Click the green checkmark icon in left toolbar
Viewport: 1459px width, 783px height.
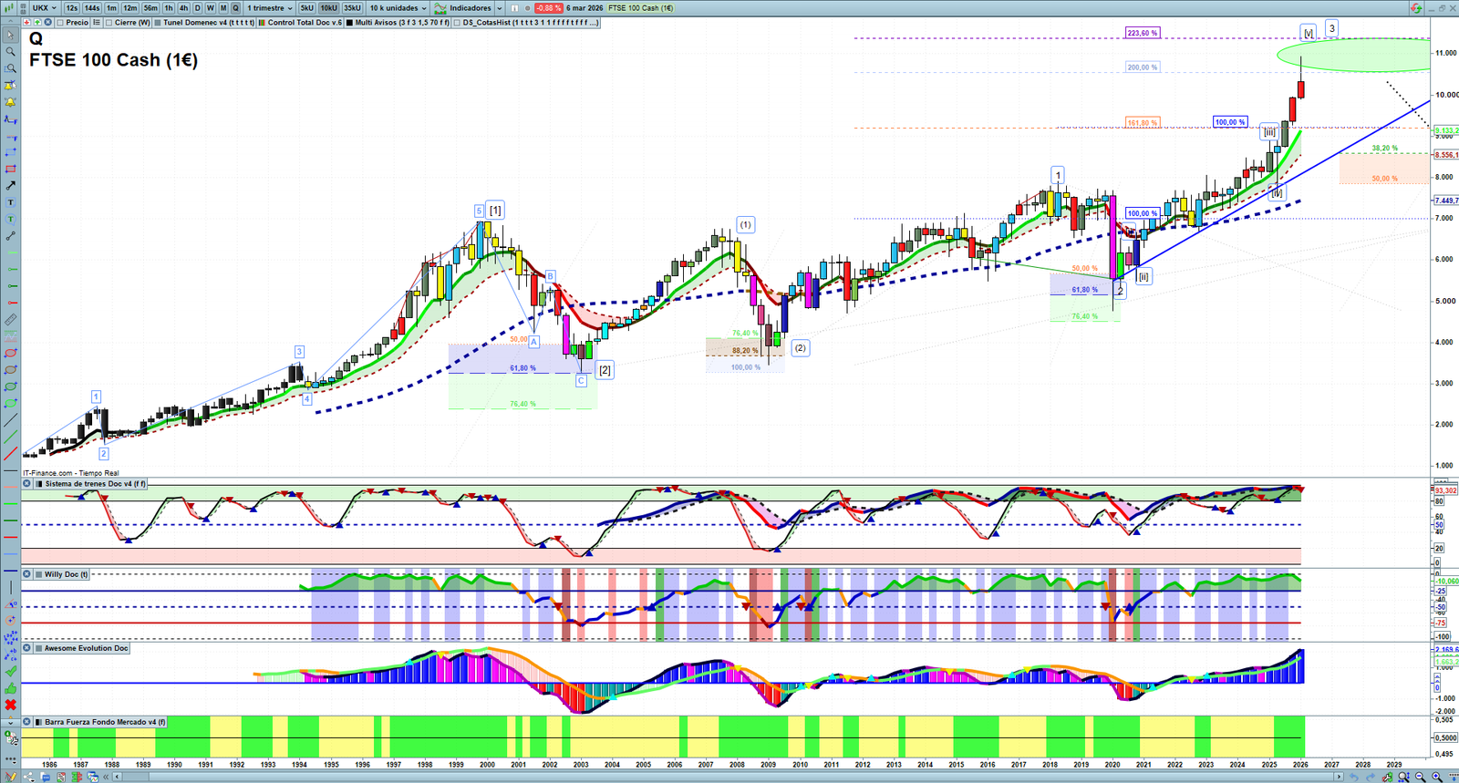10,672
